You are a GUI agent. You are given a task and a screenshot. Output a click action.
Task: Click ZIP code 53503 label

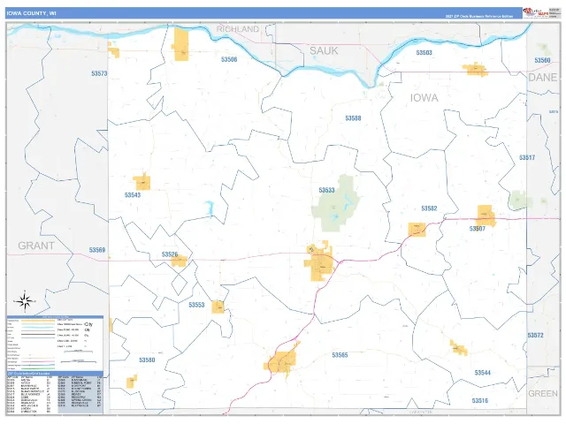424,53
